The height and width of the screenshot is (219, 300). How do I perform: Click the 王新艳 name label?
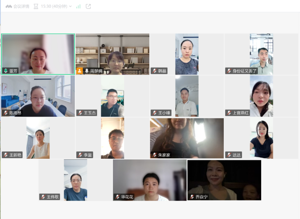pyautogui.click(x=15, y=155)
